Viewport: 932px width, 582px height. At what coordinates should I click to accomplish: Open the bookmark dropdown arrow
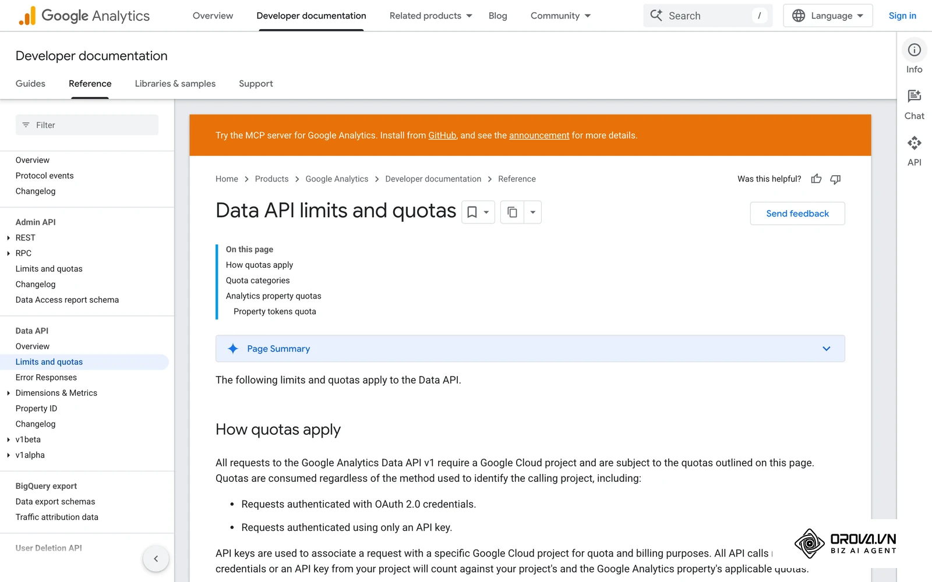[486, 212]
